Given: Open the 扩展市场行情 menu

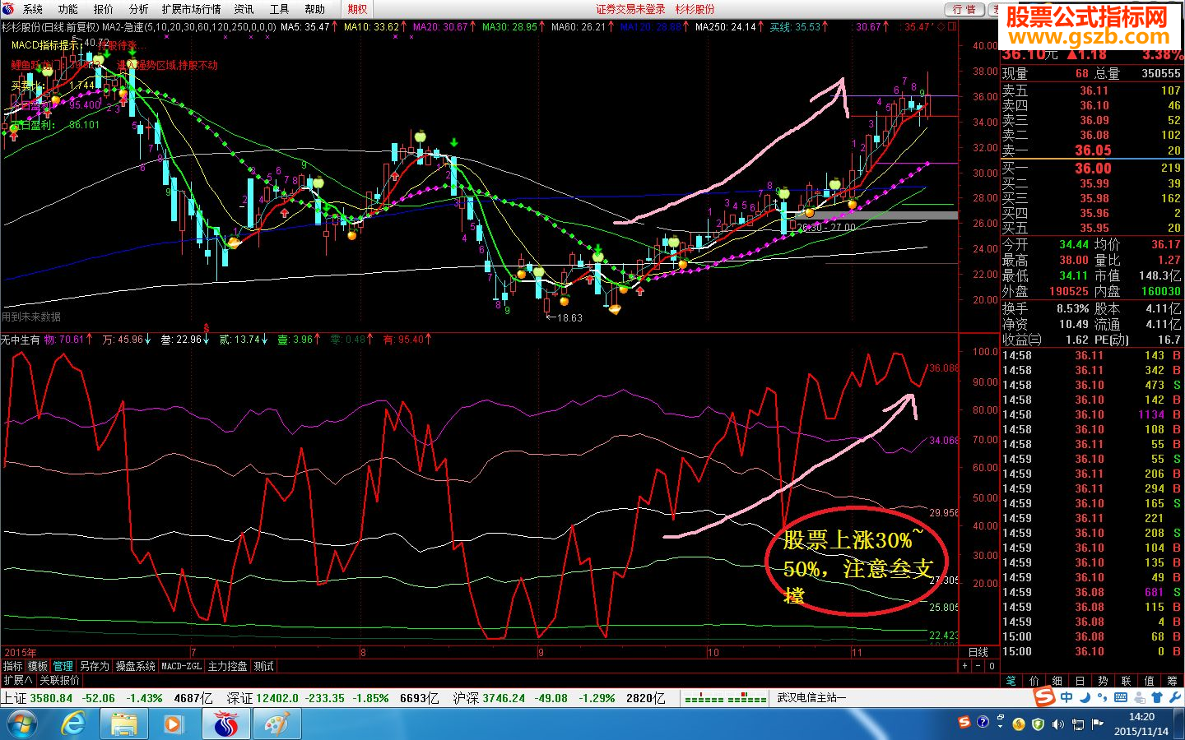Looking at the screenshot, I should pos(191,9).
